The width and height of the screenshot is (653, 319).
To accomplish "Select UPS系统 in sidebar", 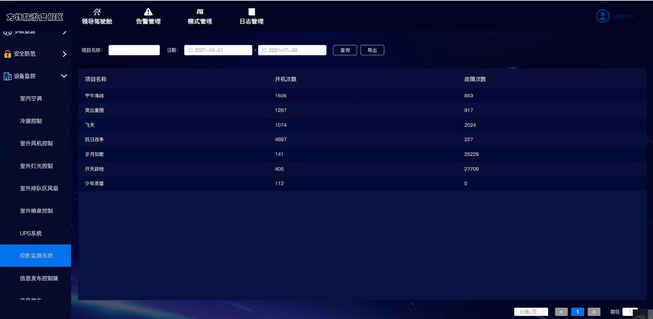I will (x=31, y=233).
